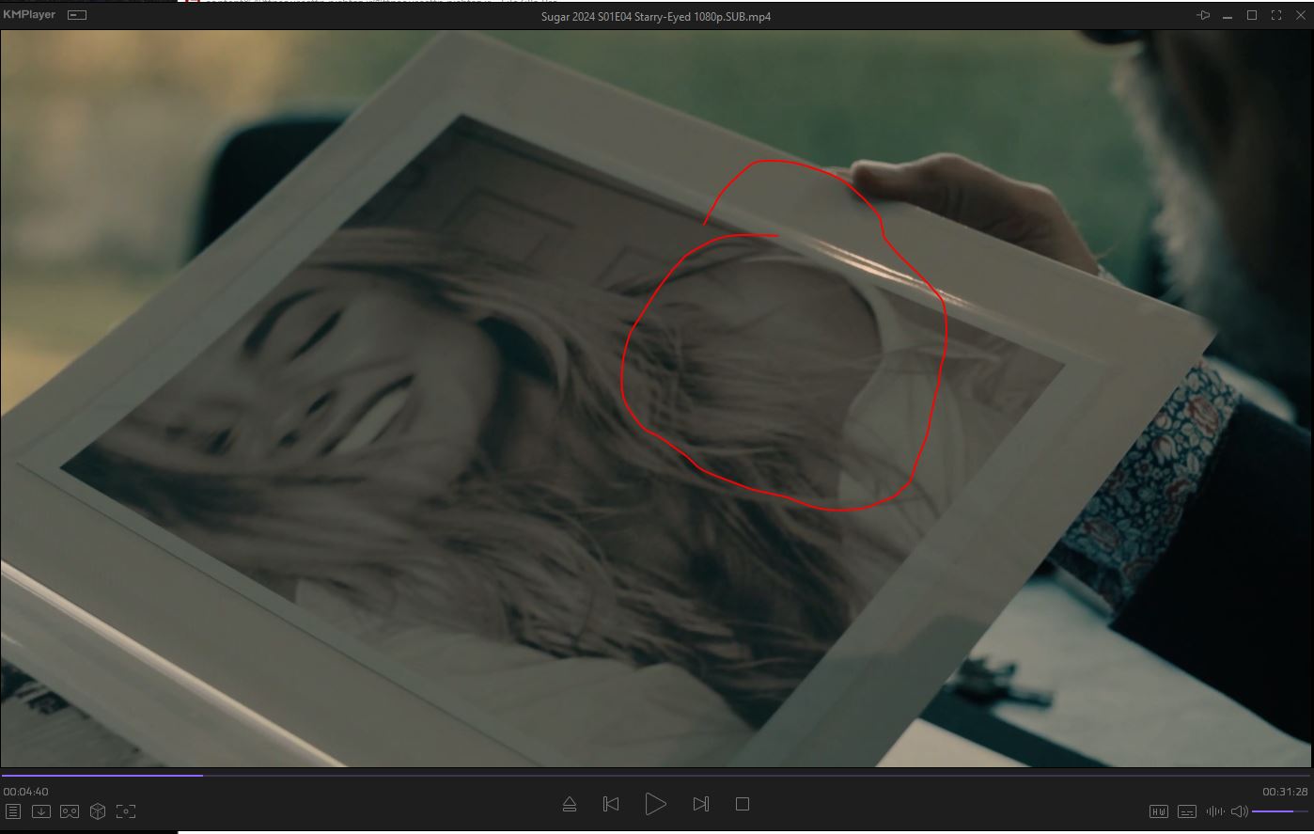Enable VR mode with goggles icon

click(70, 811)
